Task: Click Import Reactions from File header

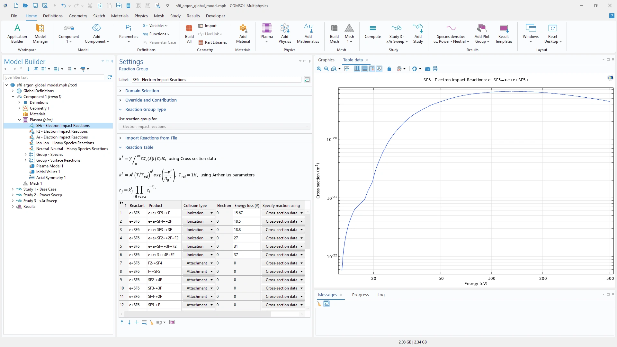Action: 151,138
